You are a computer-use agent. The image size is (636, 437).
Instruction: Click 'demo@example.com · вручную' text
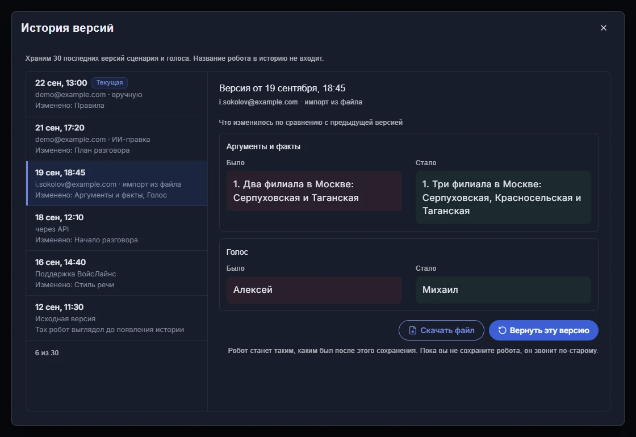(89, 94)
